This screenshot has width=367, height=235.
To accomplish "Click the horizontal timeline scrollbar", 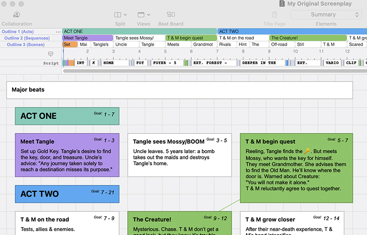I will [214, 71].
